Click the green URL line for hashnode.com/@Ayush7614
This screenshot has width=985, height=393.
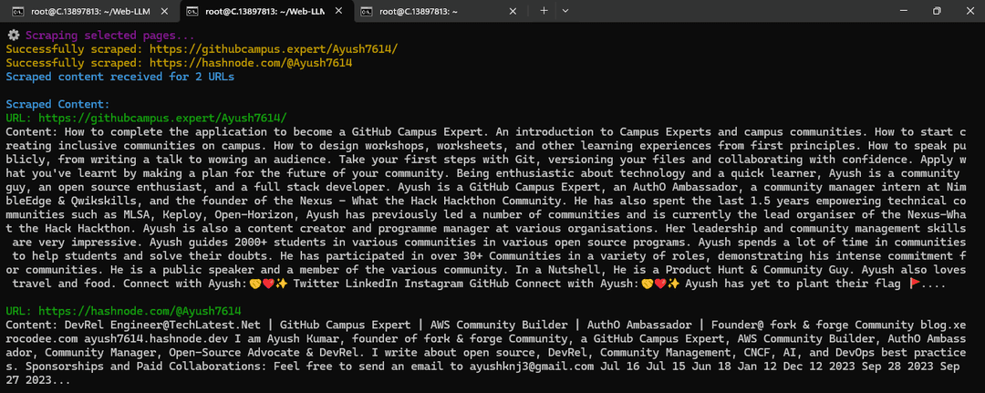tap(123, 311)
